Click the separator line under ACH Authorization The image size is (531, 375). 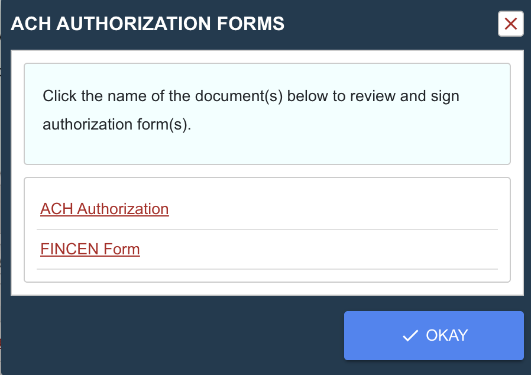click(x=266, y=229)
